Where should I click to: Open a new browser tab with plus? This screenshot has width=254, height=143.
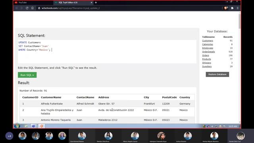[96, 2]
